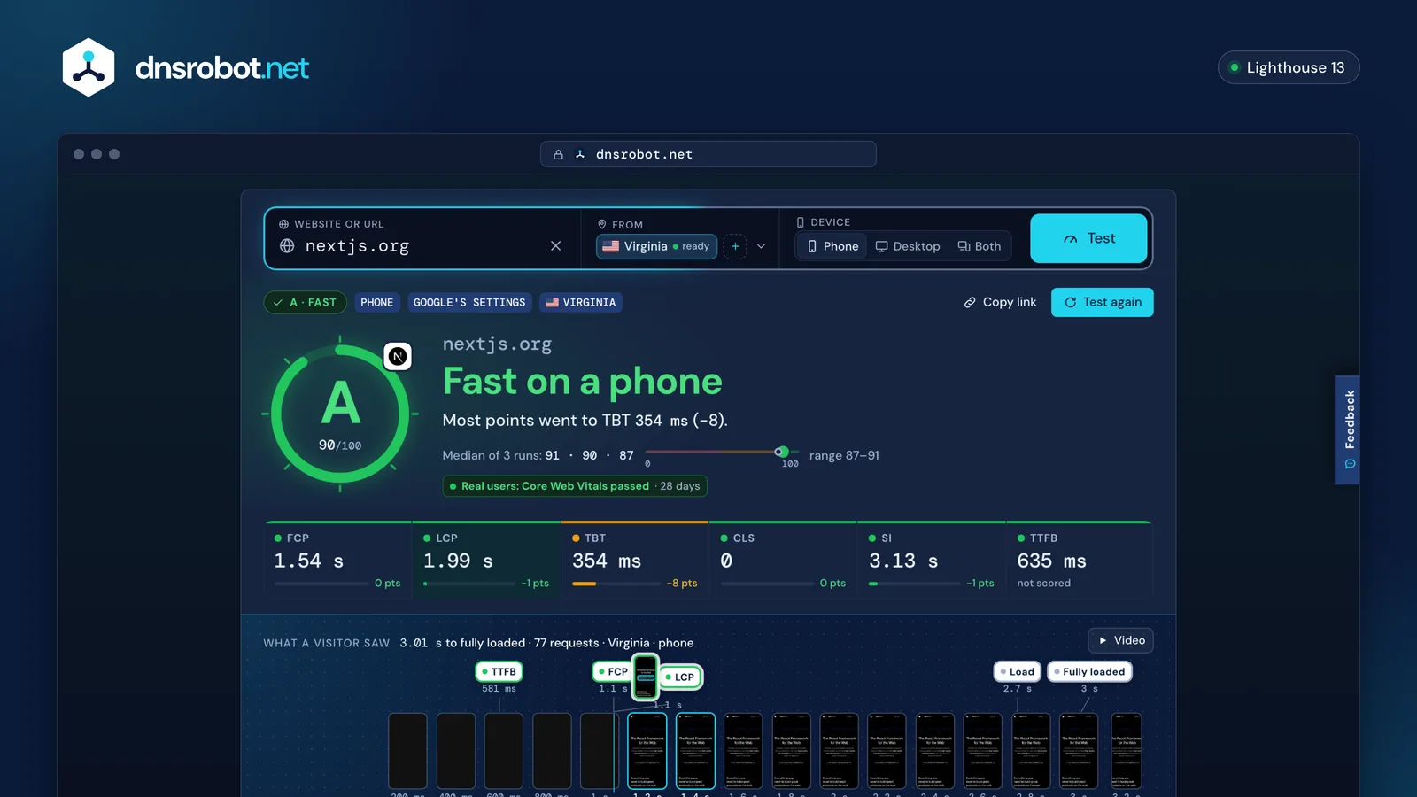This screenshot has width=1417, height=797.
Task: Open the TTFB 635 ms metric card
Action: coord(1080,561)
